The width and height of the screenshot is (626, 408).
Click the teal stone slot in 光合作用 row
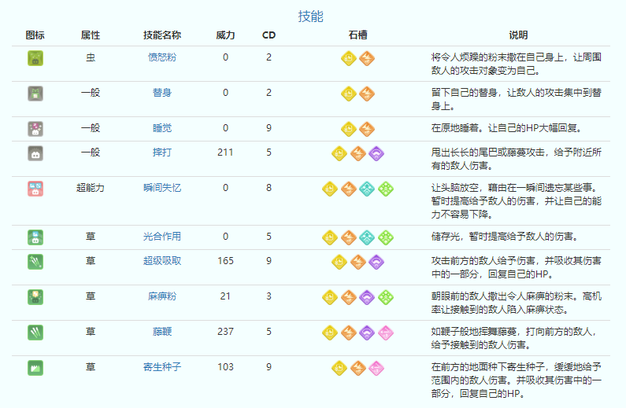pos(367,237)
